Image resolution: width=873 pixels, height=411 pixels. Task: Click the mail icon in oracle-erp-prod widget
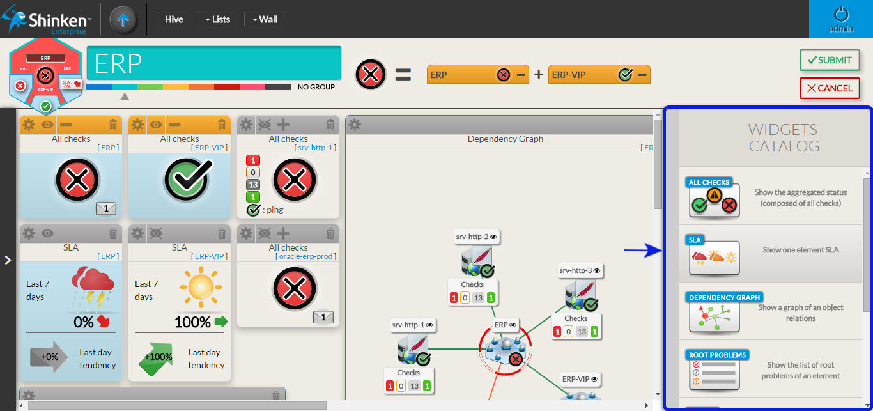click(323, 317)
